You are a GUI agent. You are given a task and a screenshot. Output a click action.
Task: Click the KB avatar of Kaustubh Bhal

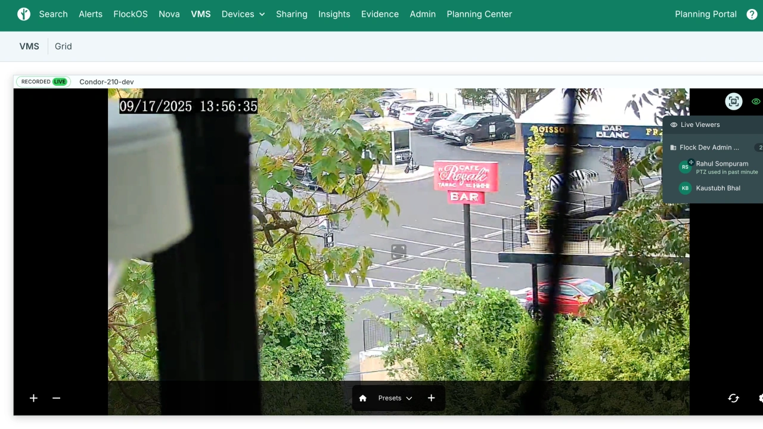(686, 188)
